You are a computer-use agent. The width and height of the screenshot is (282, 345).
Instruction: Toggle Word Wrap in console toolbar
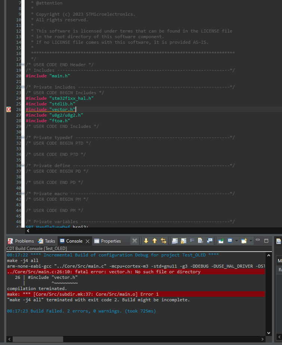point(192,241)
